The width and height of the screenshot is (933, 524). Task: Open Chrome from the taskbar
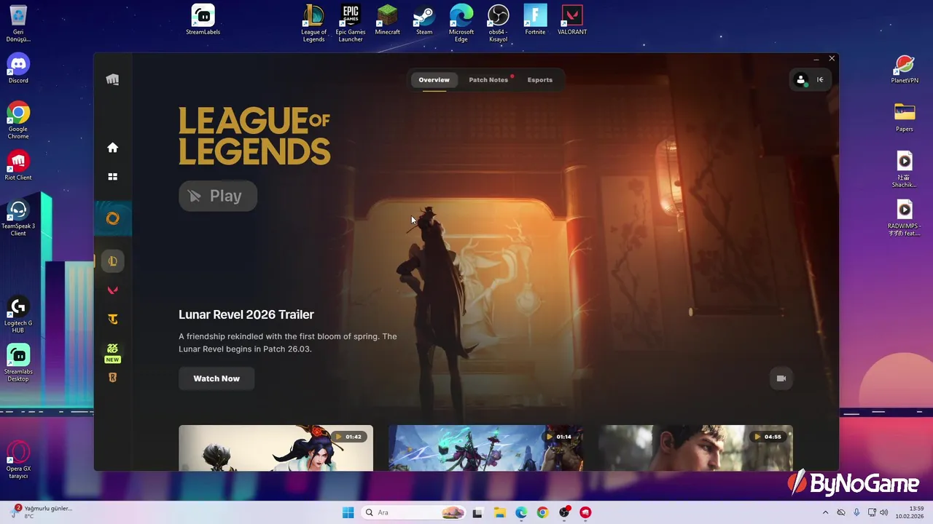coord(542,512)
